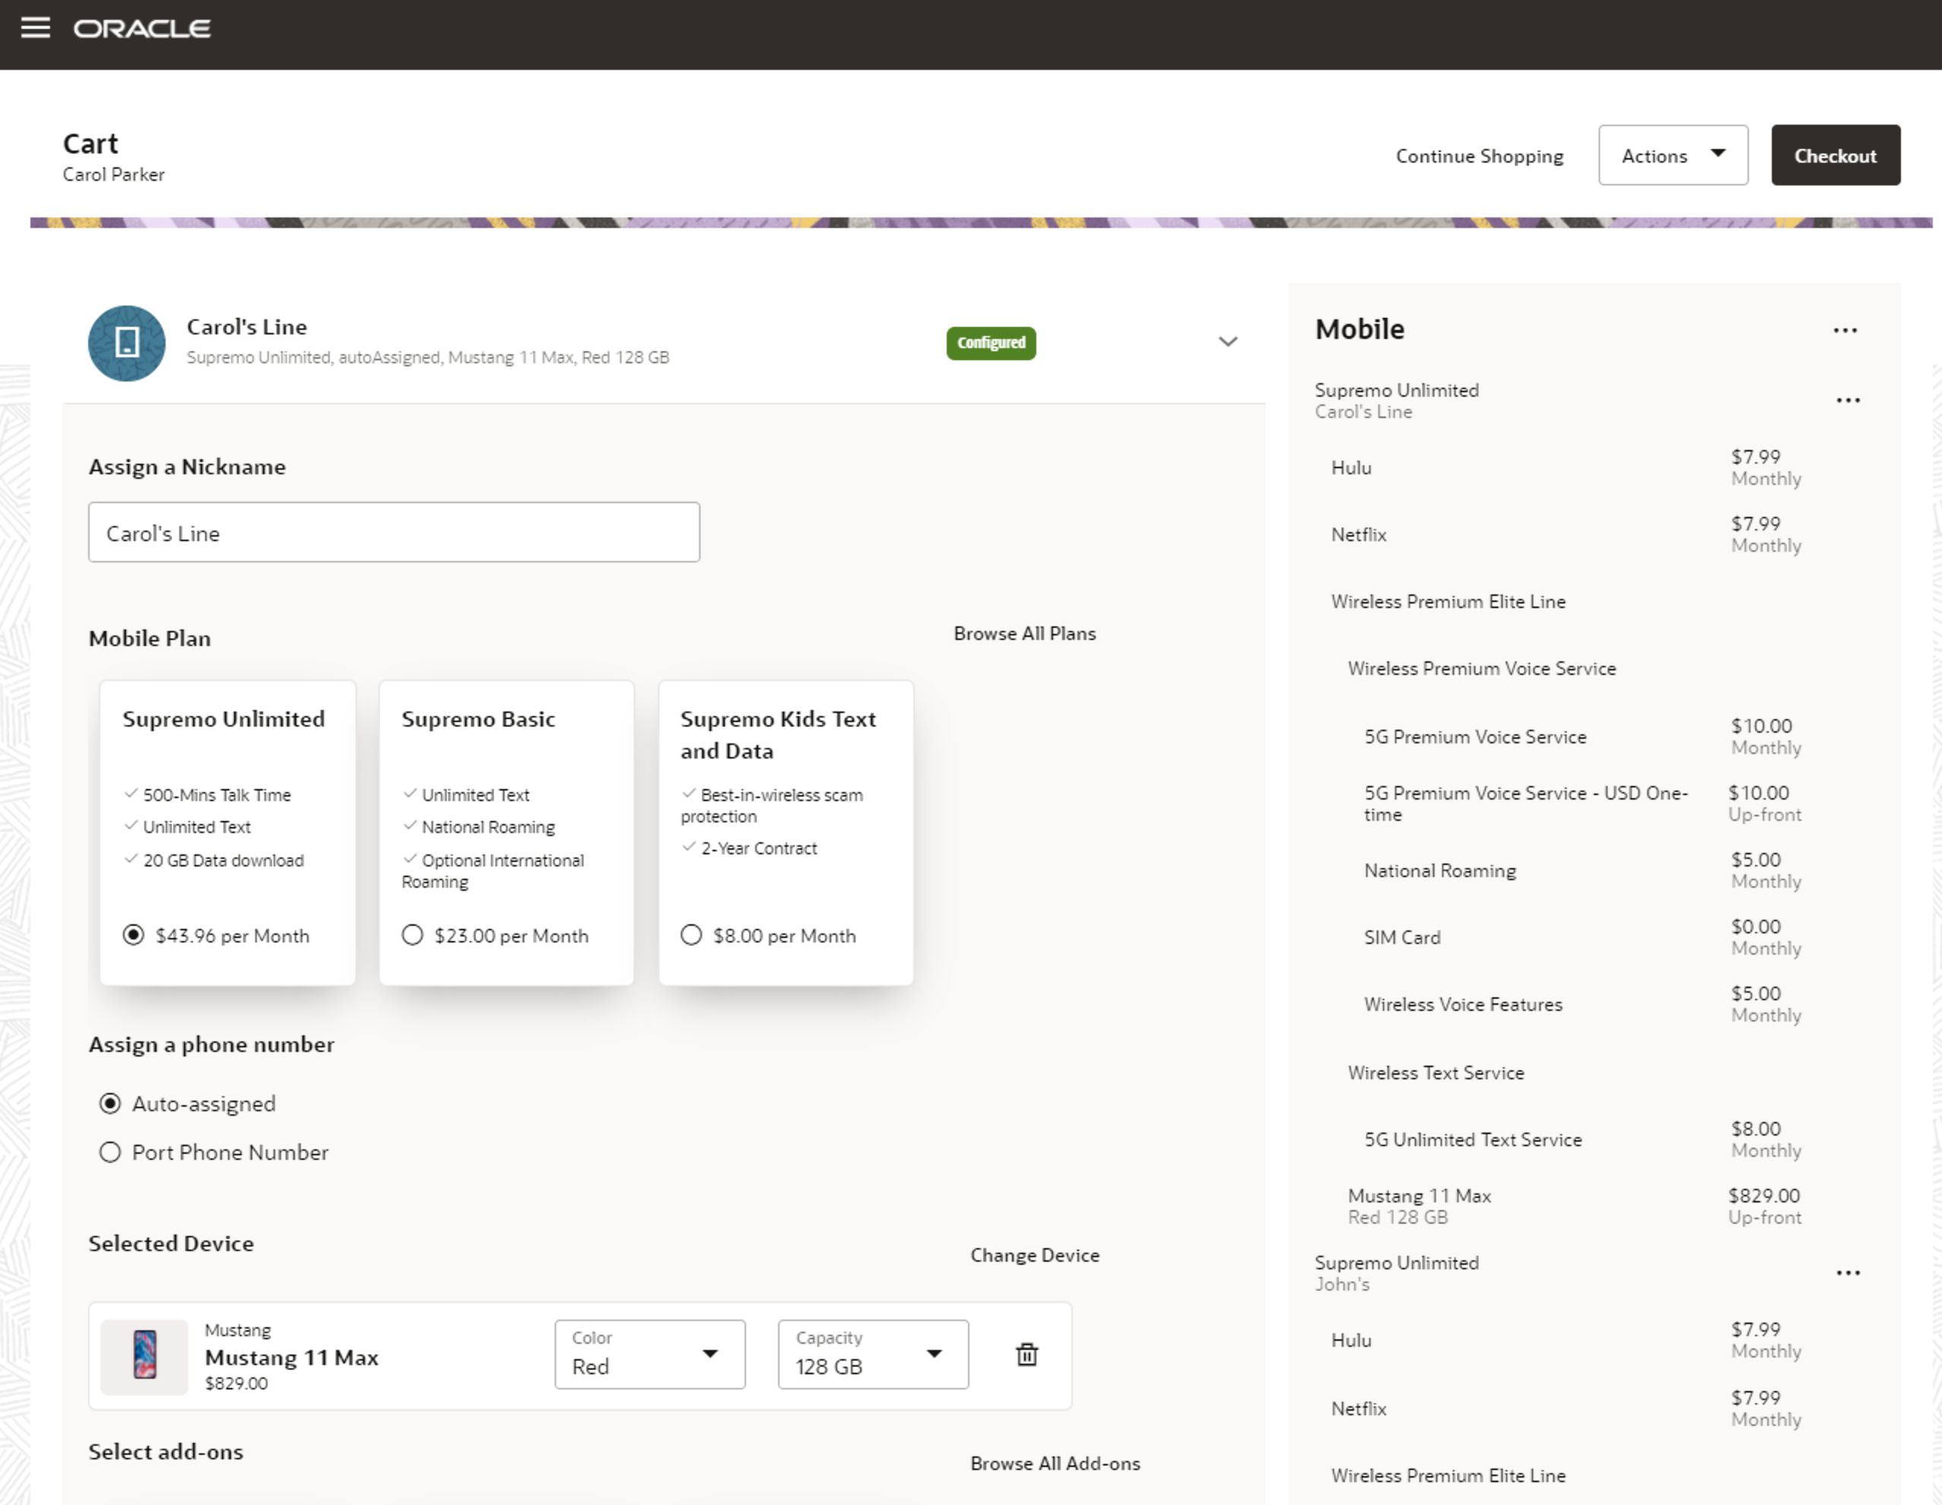The width and height of the screenshot is (1942, 1505).
Task: Open Change Device
Action: click(x=1034, y=1254)
